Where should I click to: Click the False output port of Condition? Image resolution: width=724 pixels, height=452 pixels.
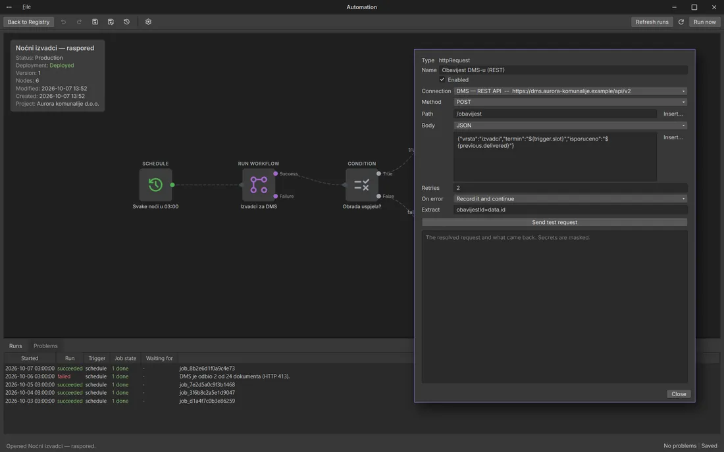click(378, 196)
